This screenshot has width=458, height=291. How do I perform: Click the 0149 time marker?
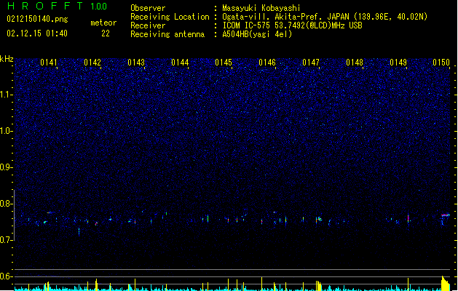[398, 63]
